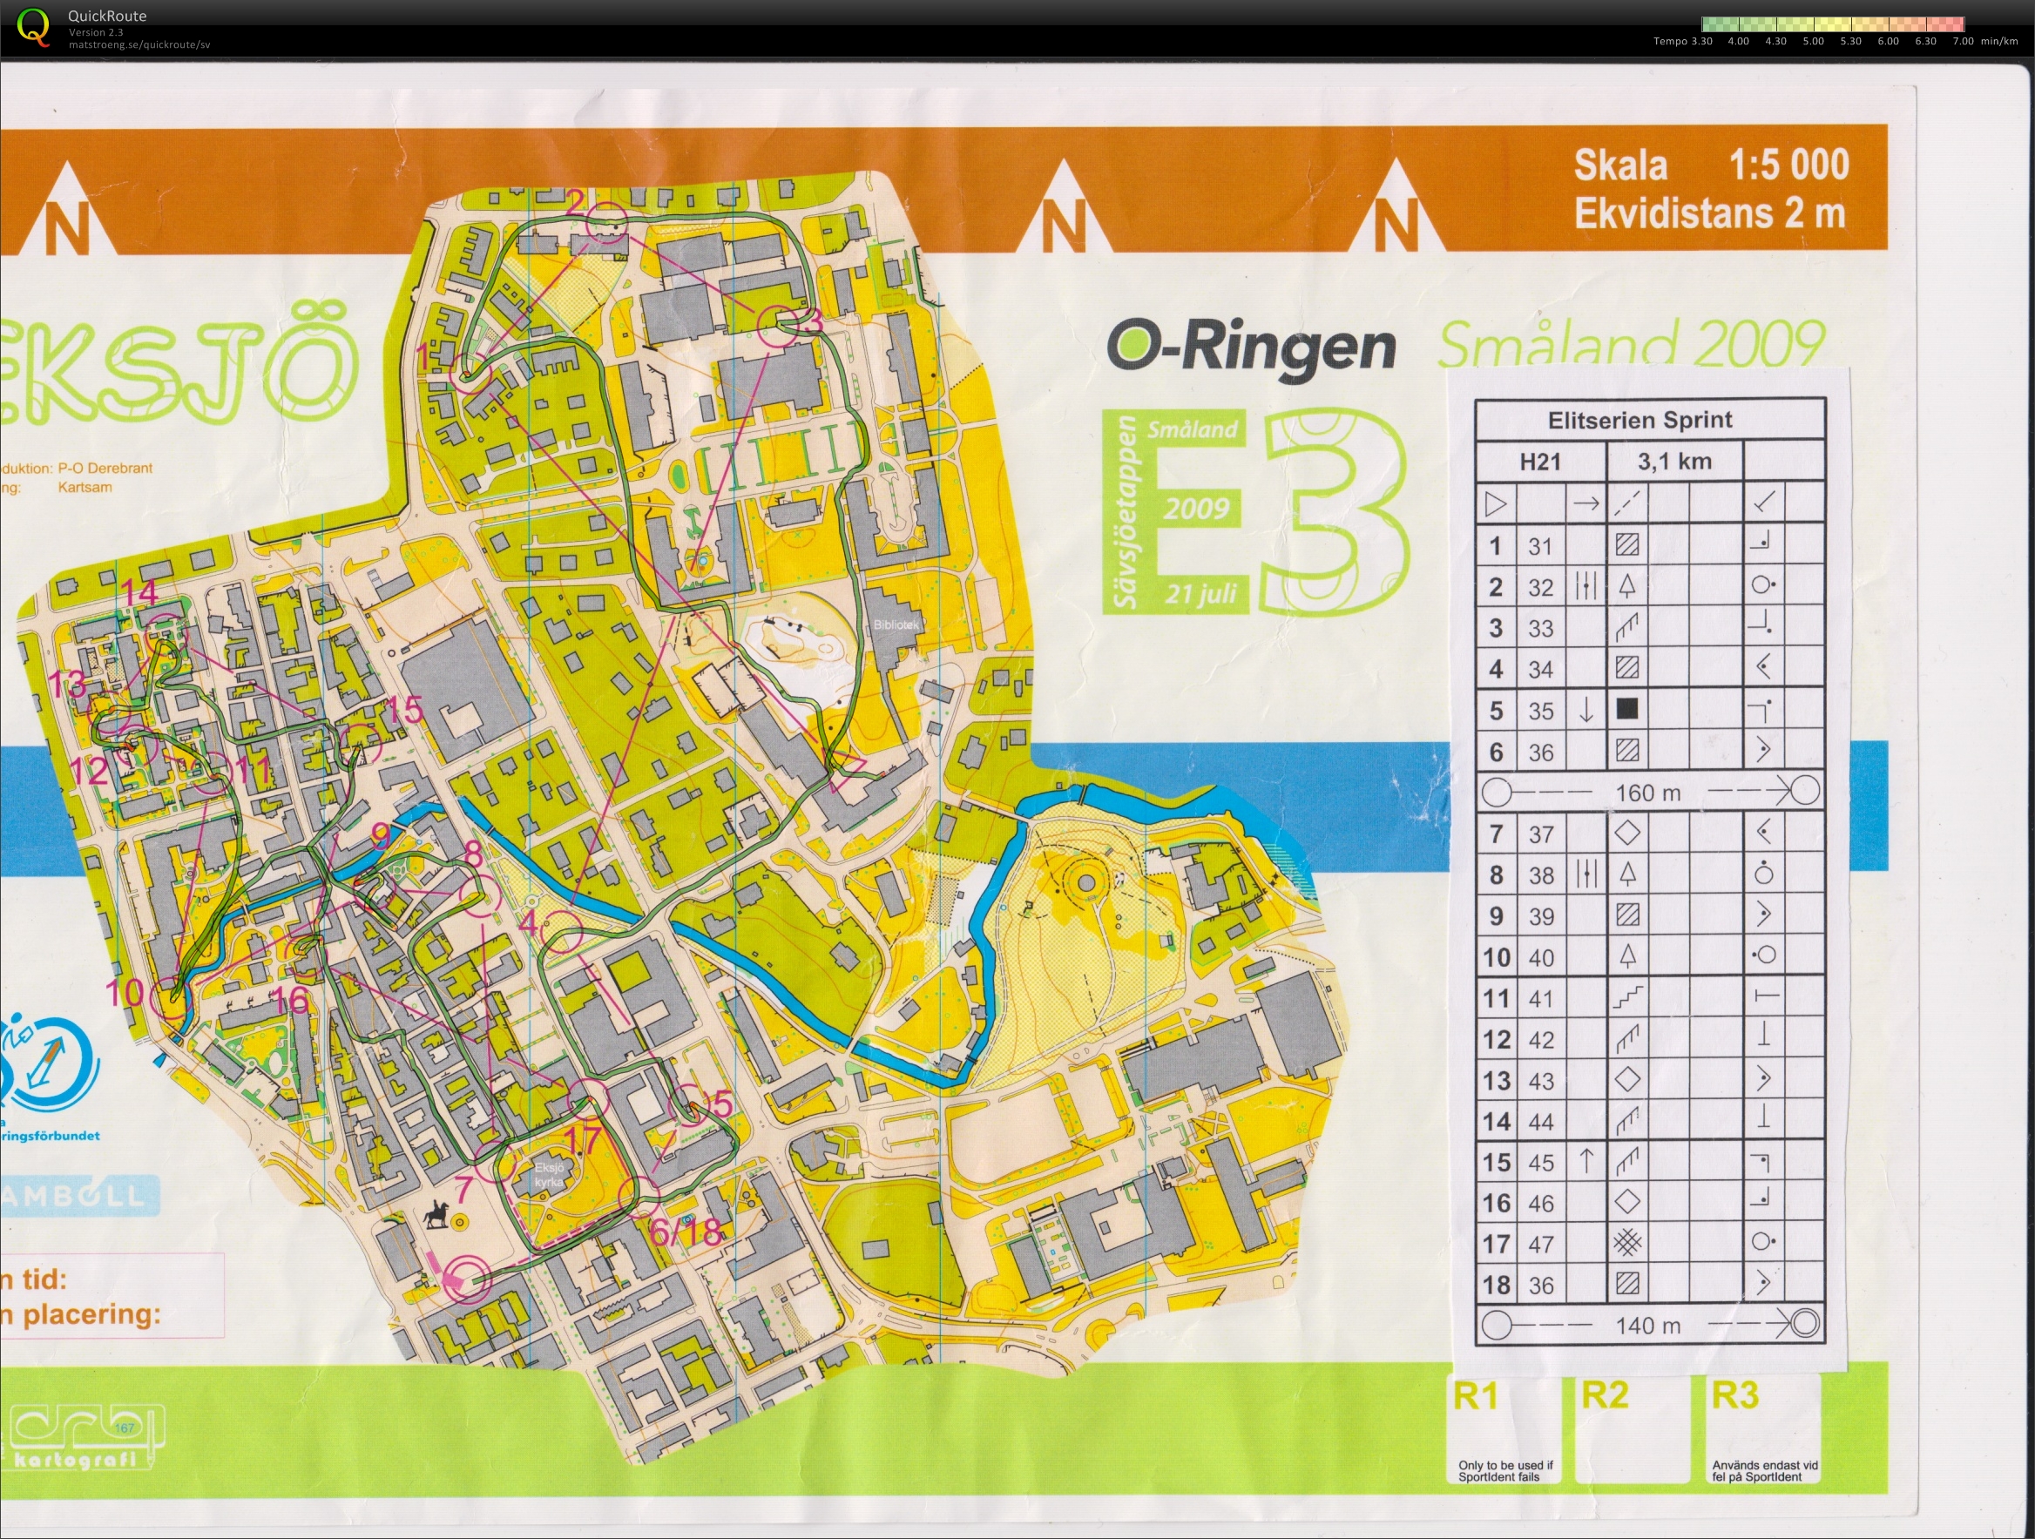The height and width of the screenshot is (1539, 2035).
Task: Click the Skala 1:5 000 text
Action: [1711, 165]
